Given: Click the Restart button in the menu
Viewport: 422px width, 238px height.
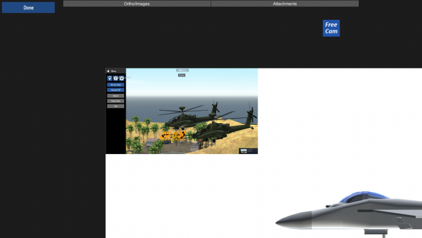Looking at the screenshot, I should click(115, 96).
